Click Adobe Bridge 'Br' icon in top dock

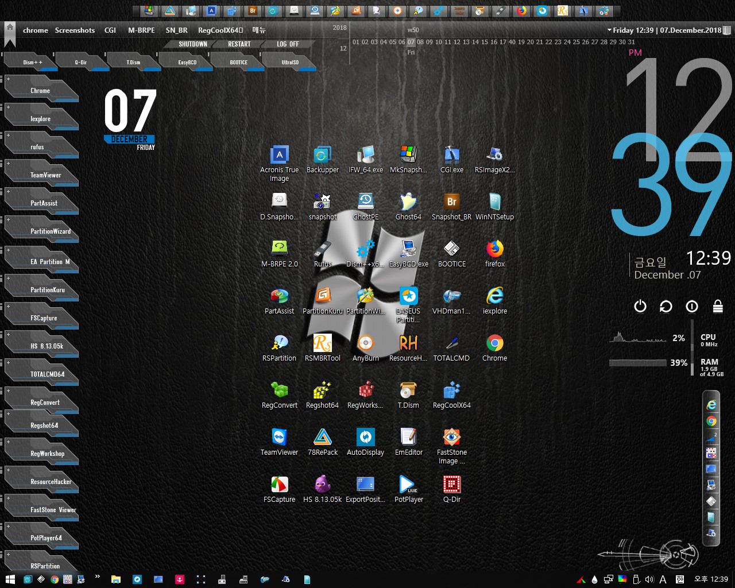point(253,10)
